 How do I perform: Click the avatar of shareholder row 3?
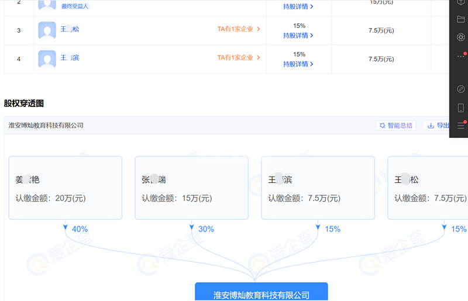click(x=47, y=30)
